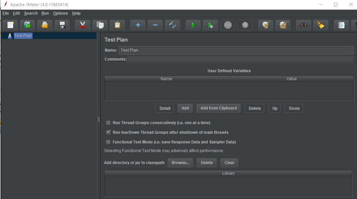This screenshot has height=199, width=357.
Task: Click the Copy icon in toolbar
Action: [100, 25]
